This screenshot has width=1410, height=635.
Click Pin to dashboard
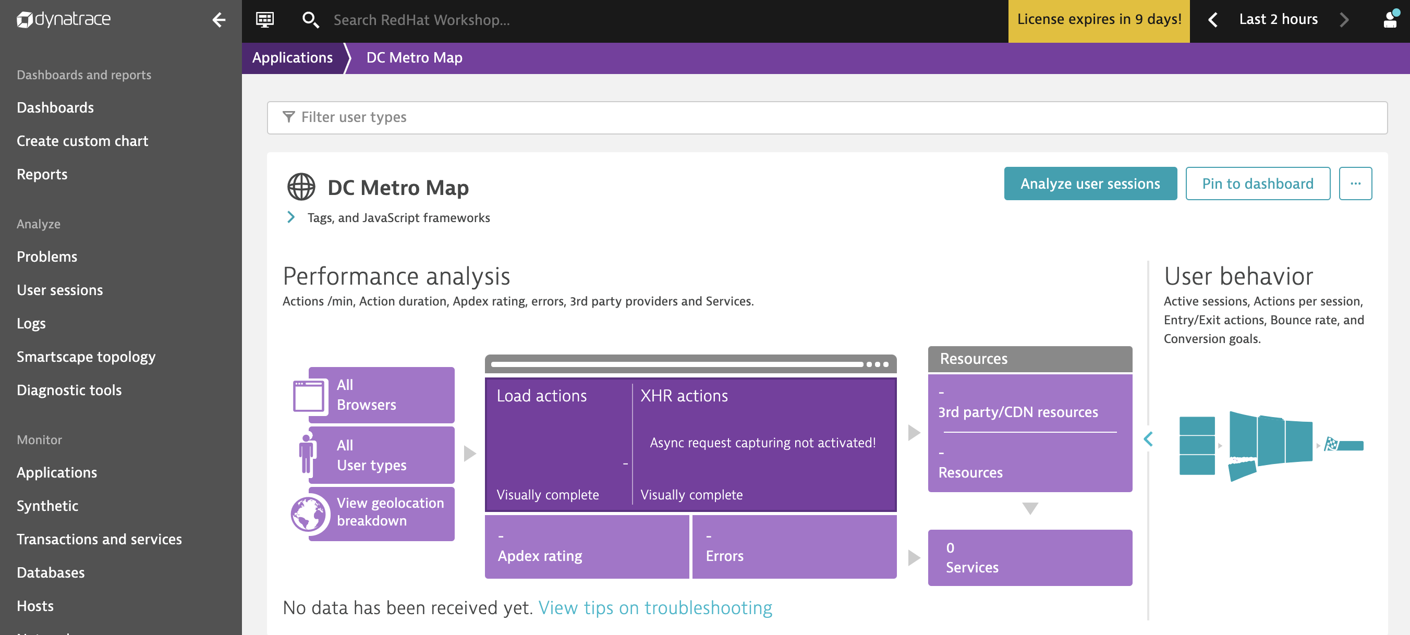pyautogui.click(x=1257, y=184)
